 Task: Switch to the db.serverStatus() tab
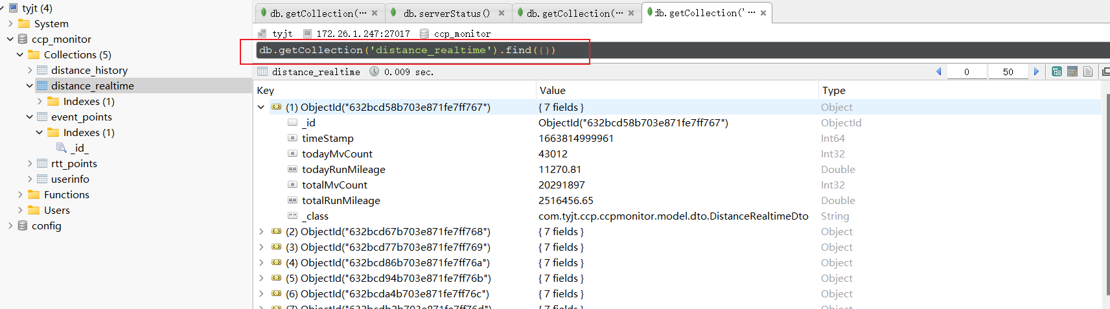446,13
